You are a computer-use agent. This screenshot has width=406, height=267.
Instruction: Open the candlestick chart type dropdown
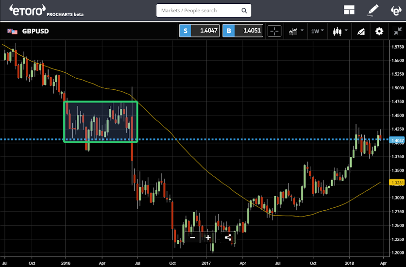(340, 32)
